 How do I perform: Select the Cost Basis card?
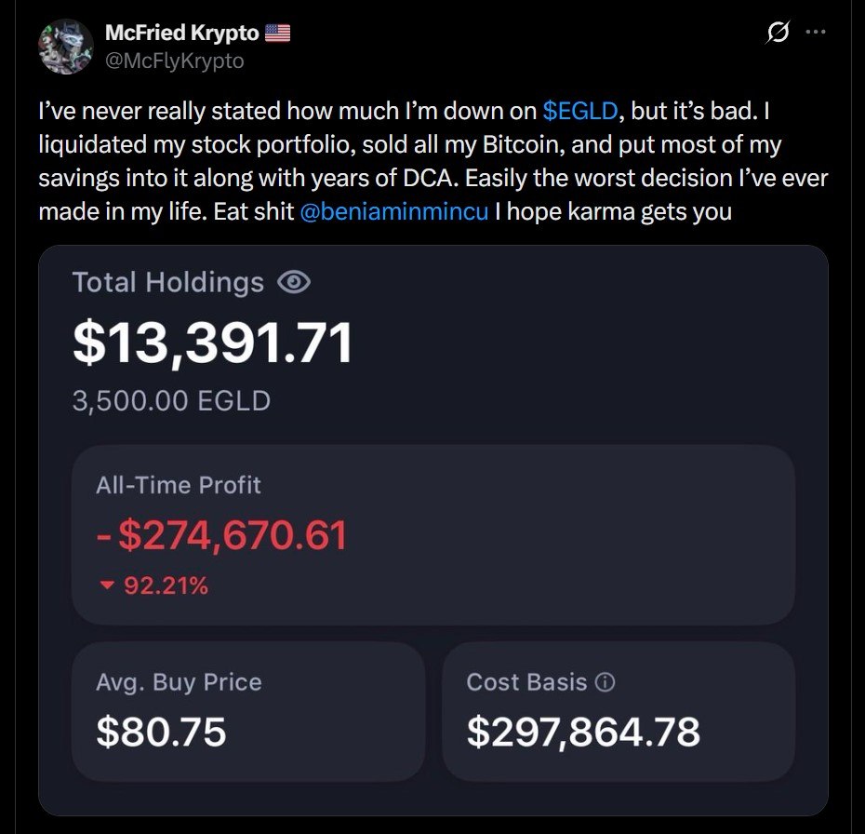coord(619,711)
